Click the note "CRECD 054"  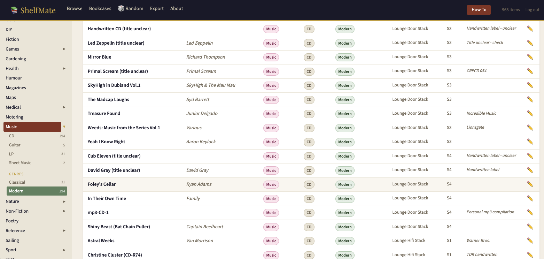click(x=476, y=71)
